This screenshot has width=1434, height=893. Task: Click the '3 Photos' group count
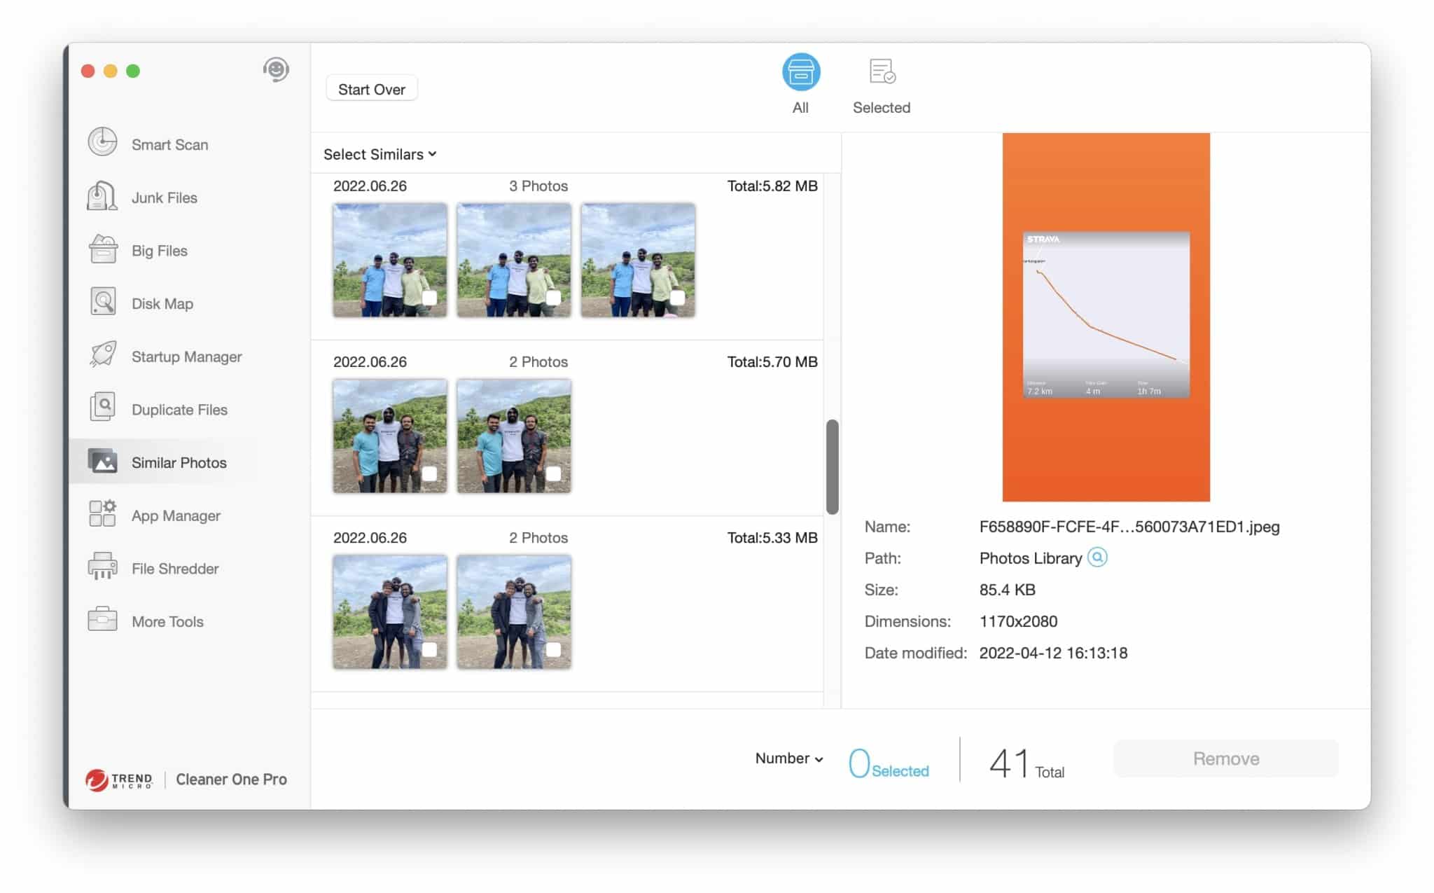click(x=538, y=186)
